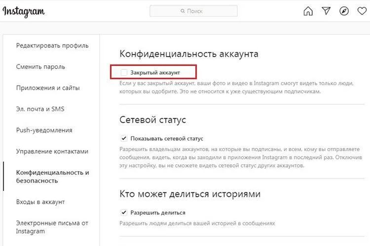Screen dimensions: 370x246
Task: Go to Сменить пароль section
Action: [40, 67]
